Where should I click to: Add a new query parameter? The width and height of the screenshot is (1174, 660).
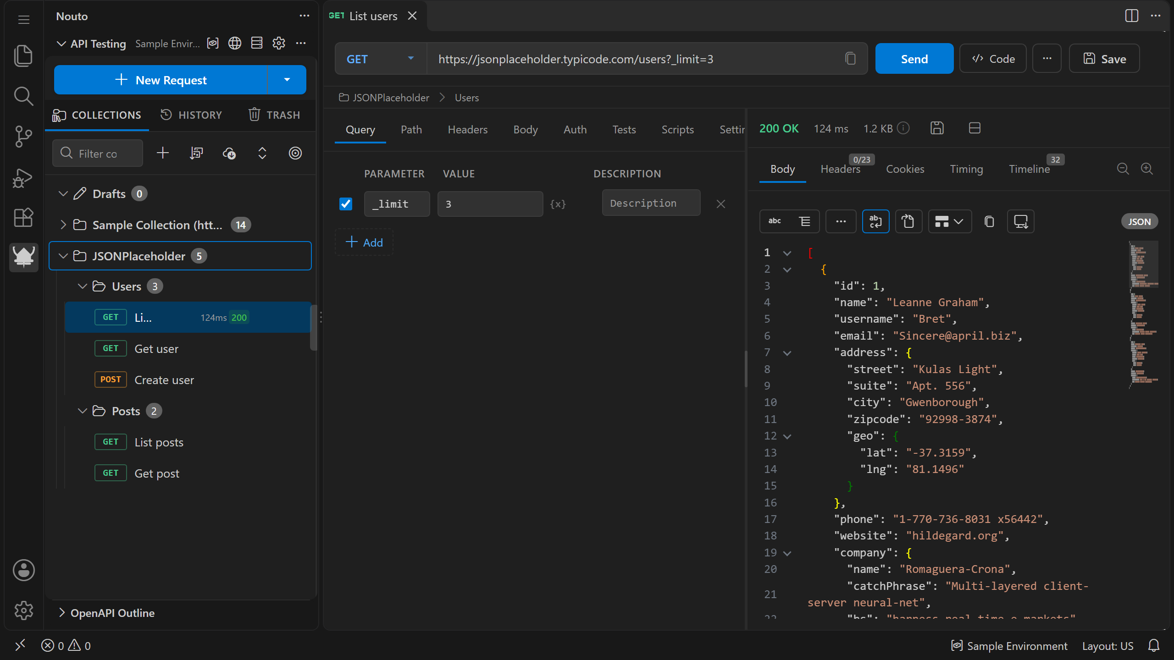364,242
